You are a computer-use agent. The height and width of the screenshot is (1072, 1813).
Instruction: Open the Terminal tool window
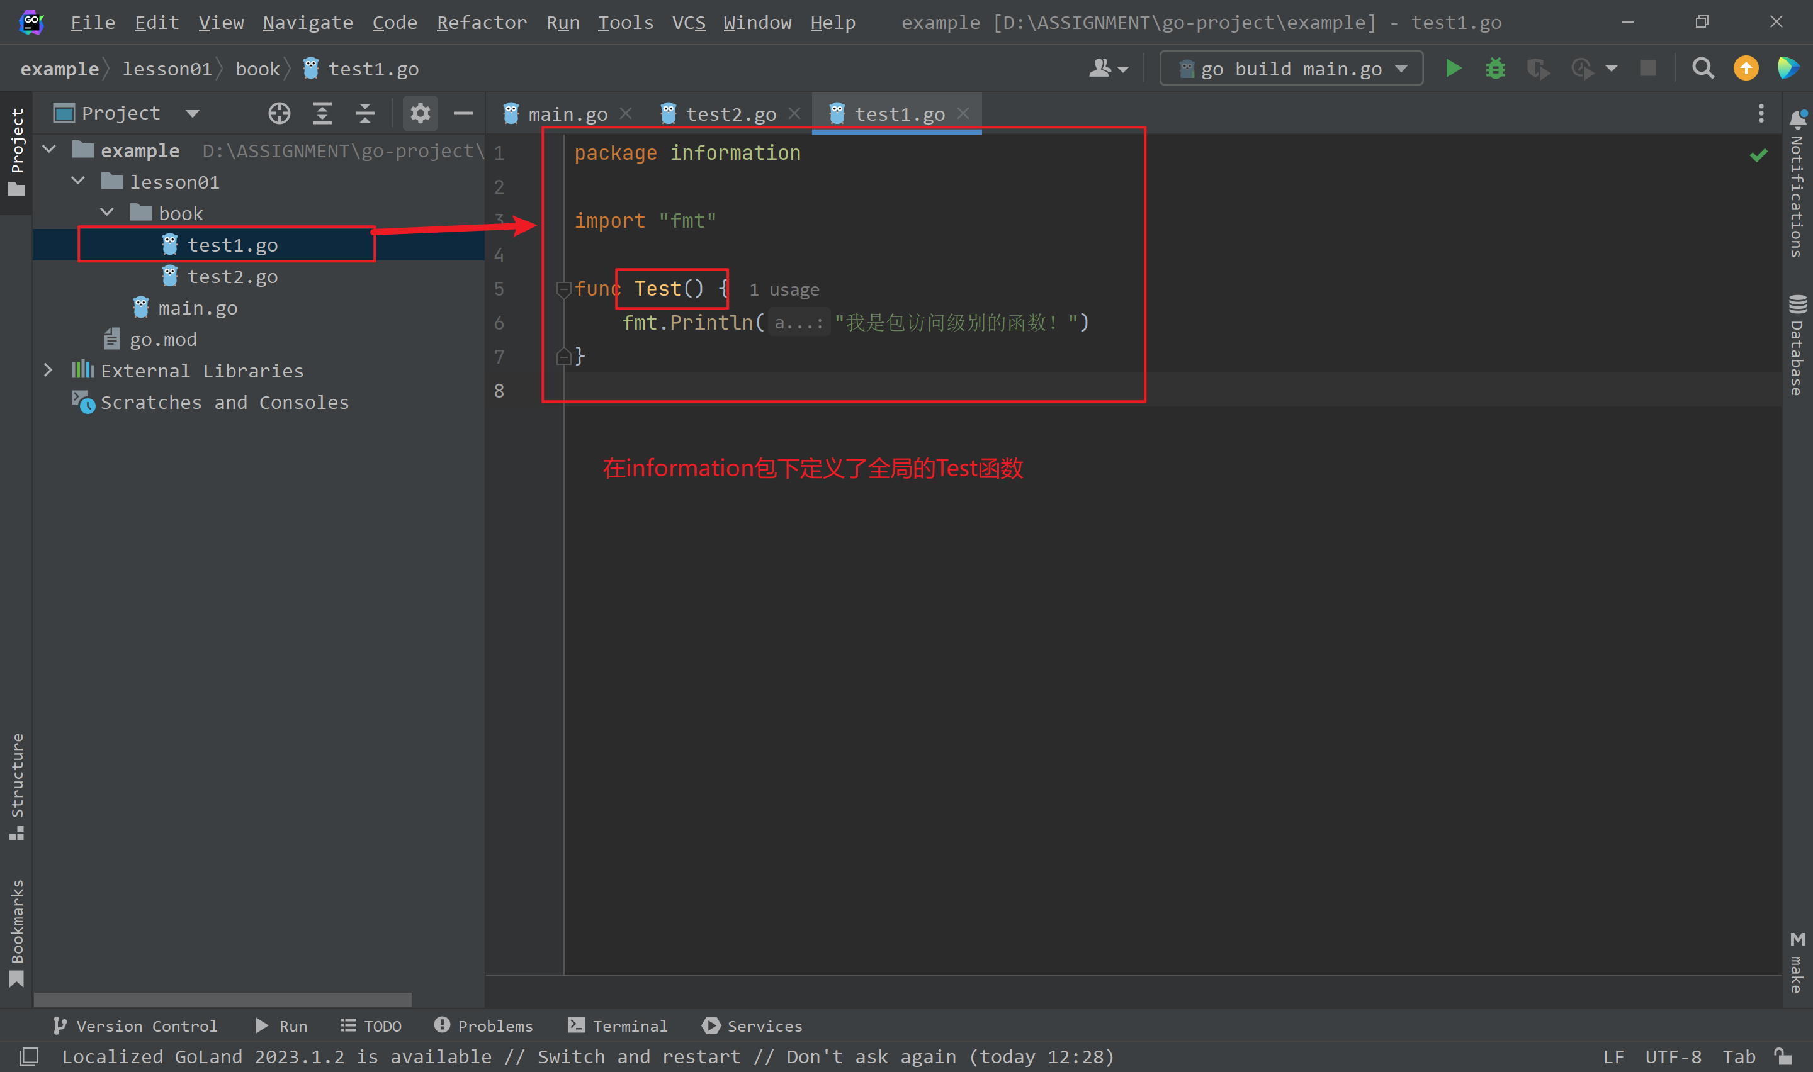point(618,1026)
